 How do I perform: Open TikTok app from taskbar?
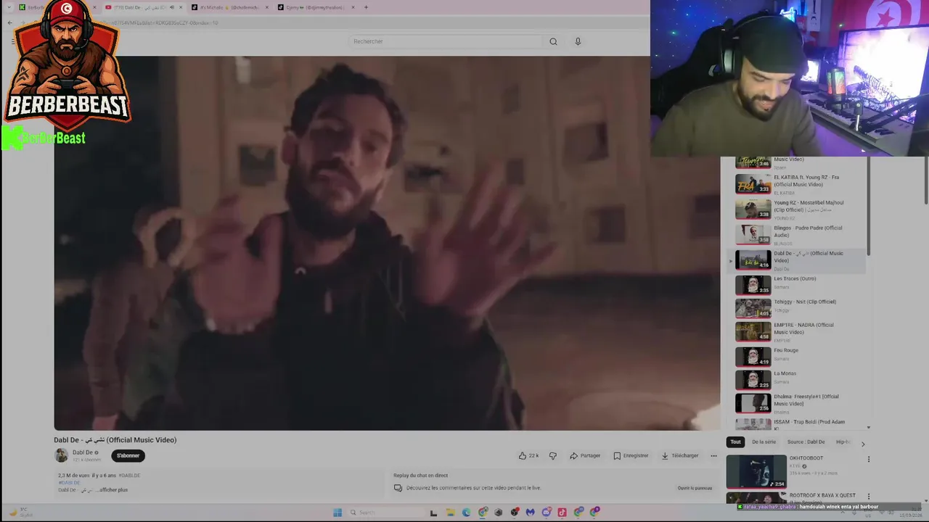562,512
